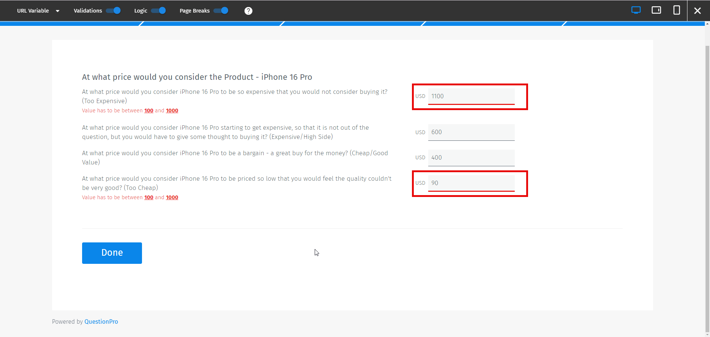Click the 1000 maximum value link under Too Expensive
Viewport: 710px width, 337px height.
tap(172, 110)
